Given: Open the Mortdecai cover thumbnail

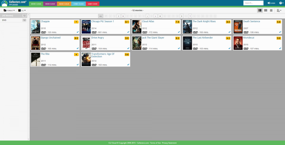Looking at the screenshot, I should click(x=238, y=43).
